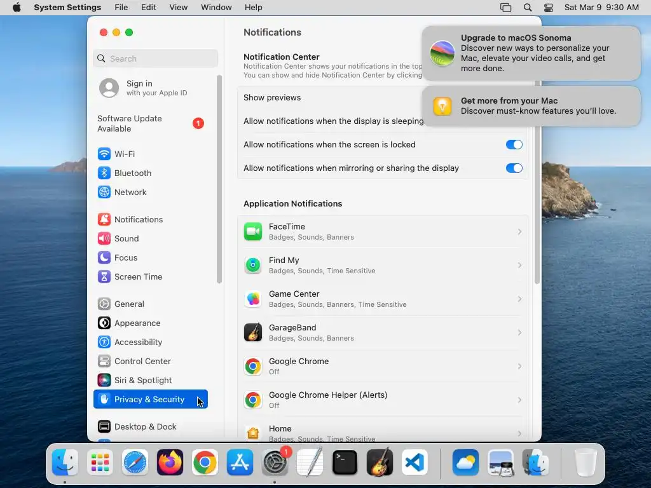Open Sound settings pane
Screen dimensions: 651x488
(150, 239)
